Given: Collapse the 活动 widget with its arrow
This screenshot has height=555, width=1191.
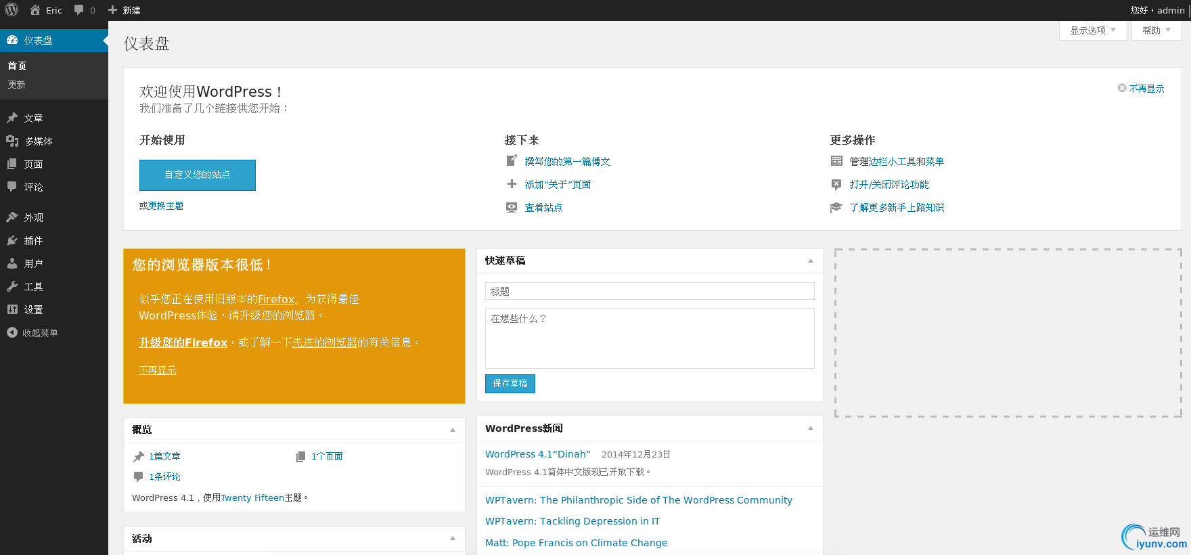Looking at the screenshot, I should (x=453, y=538).
